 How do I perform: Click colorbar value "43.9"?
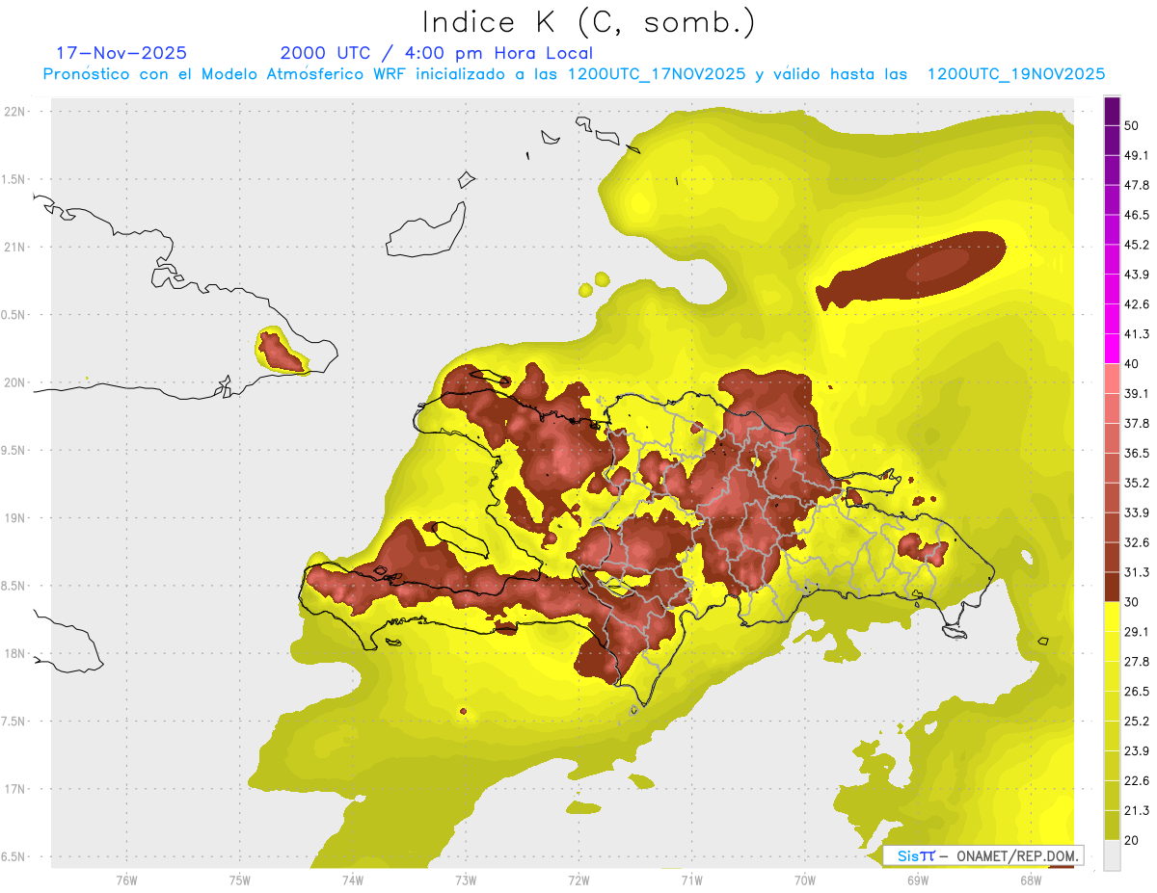click(x=1137, y=275)
